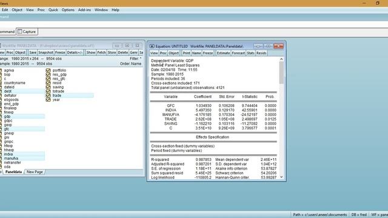Select the deflator series in workfile
The image size is (388, 218).
point(10,96)
